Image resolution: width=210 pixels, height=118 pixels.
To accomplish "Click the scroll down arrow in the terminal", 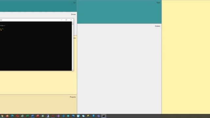I will pos(73,70).
